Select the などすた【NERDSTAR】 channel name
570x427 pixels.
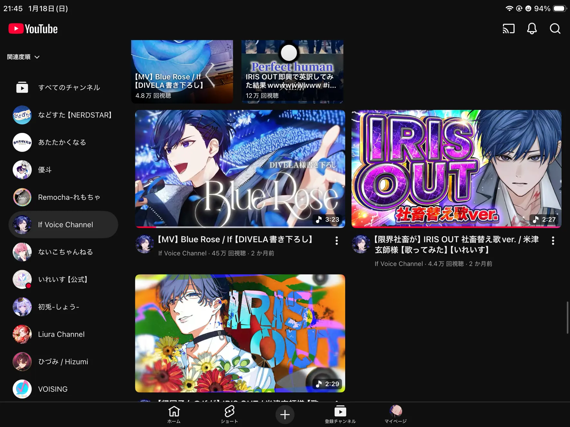coord(75,115)
